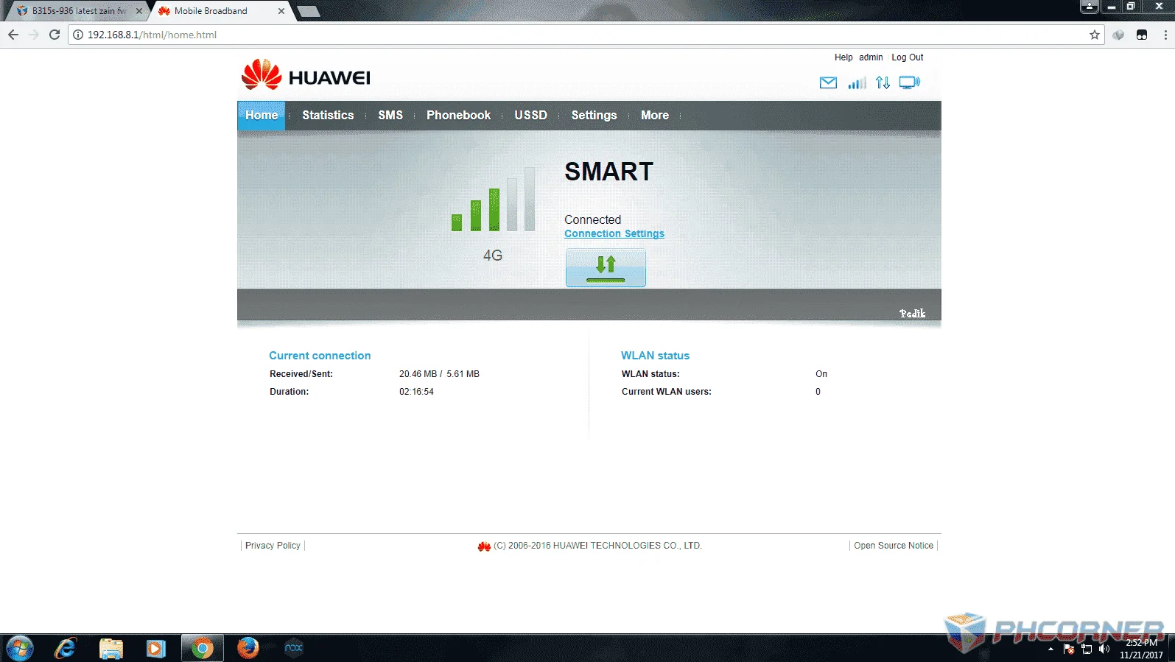Click the Huawei logo in the header
The image size is (1175, 662).
click(306, 75)
